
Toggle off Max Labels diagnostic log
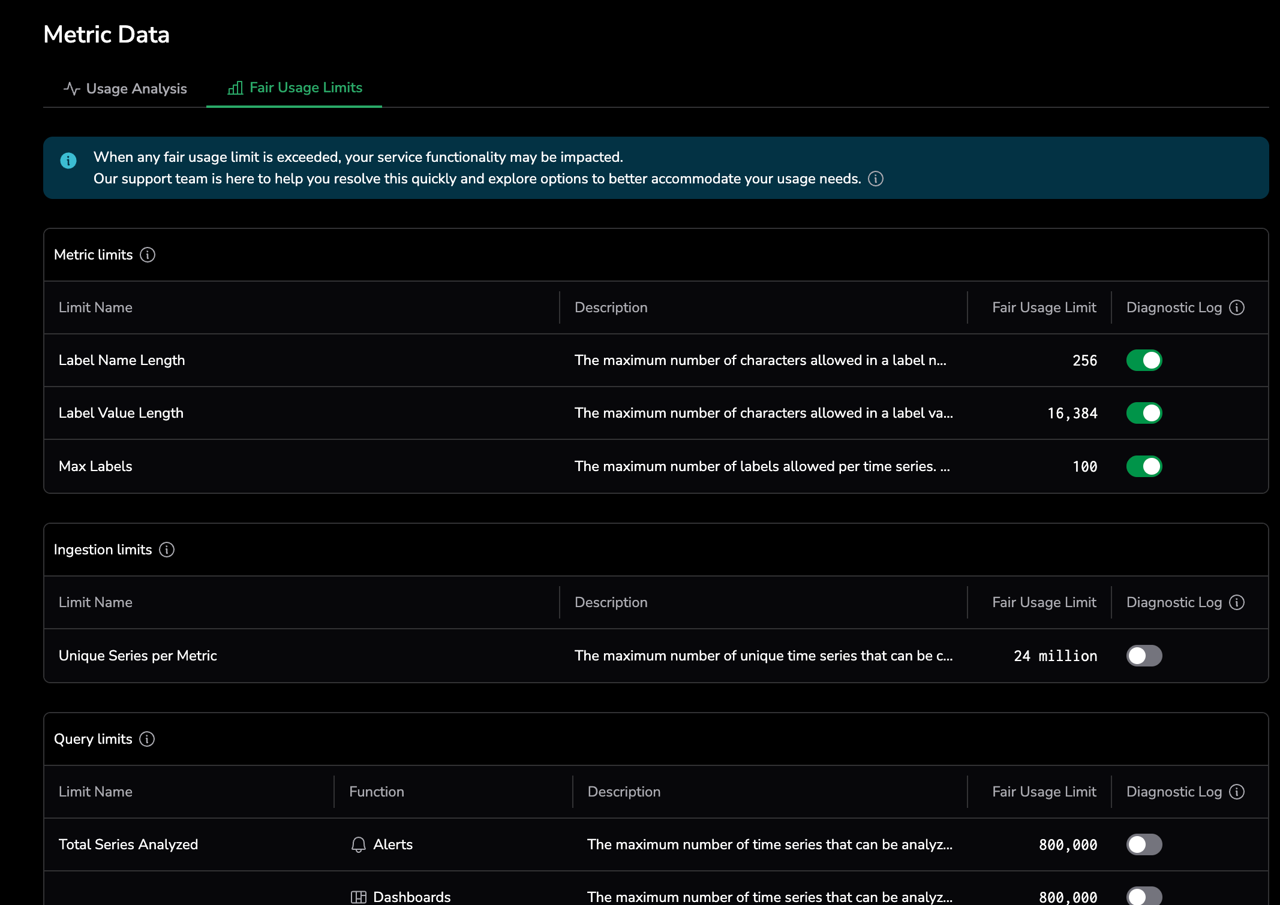tap(1144, 466)
